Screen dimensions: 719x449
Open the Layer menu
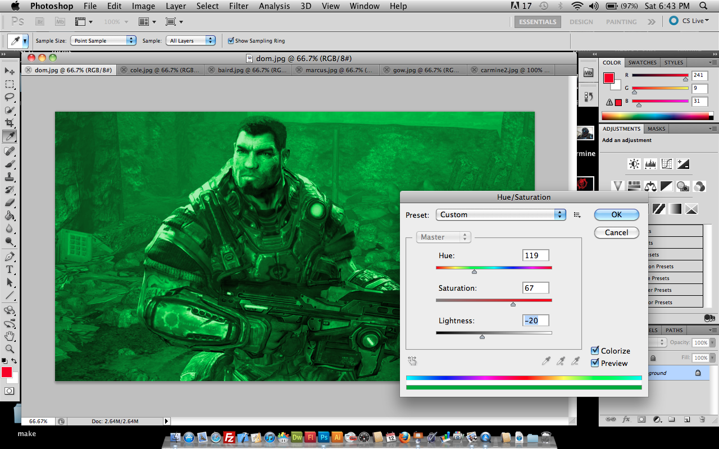(176, 6)
